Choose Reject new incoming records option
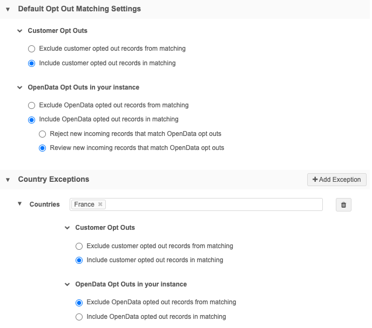372x328 pixels. [x=42, y=134]
